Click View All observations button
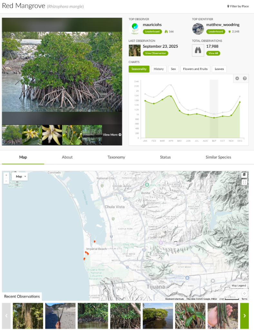 213,53
